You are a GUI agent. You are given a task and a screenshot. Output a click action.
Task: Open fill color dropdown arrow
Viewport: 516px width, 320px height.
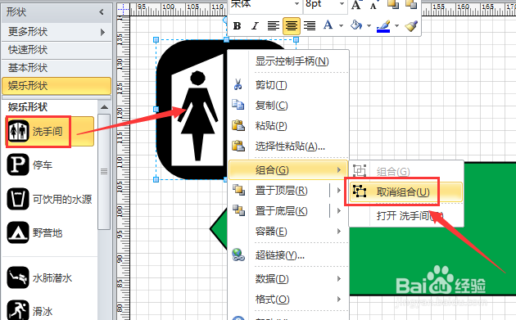tap(369, 25)
